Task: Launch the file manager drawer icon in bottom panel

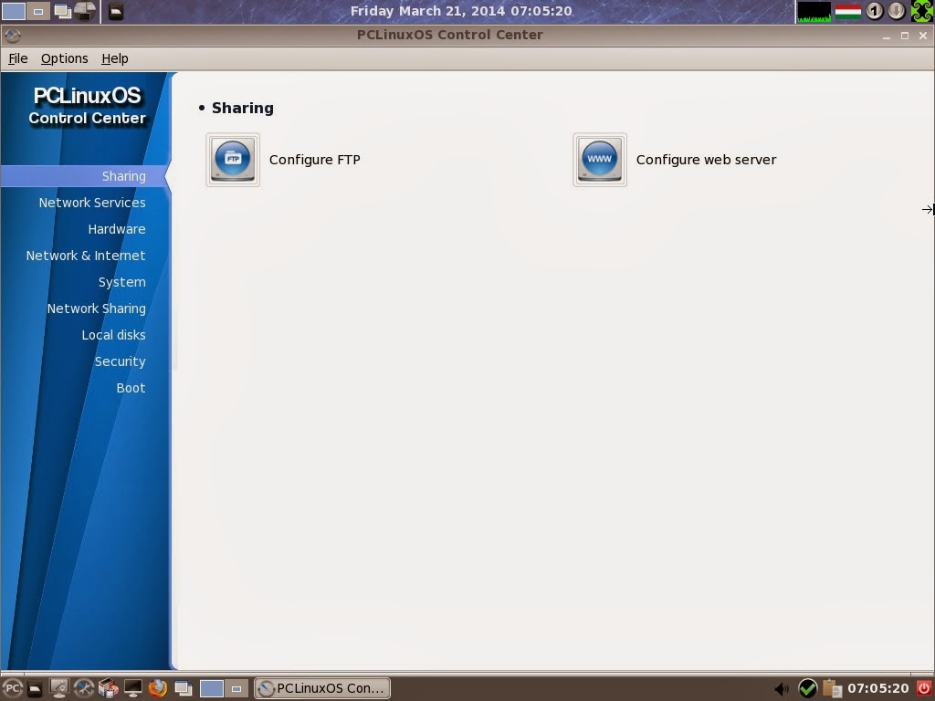Action: click(x=36, y=688)
